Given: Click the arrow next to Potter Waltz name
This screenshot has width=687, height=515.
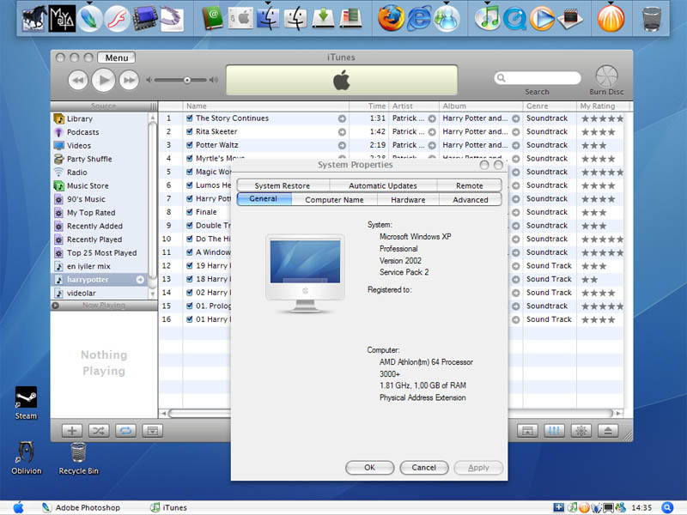Looking at the screenshot, I should tap(342, 145).
